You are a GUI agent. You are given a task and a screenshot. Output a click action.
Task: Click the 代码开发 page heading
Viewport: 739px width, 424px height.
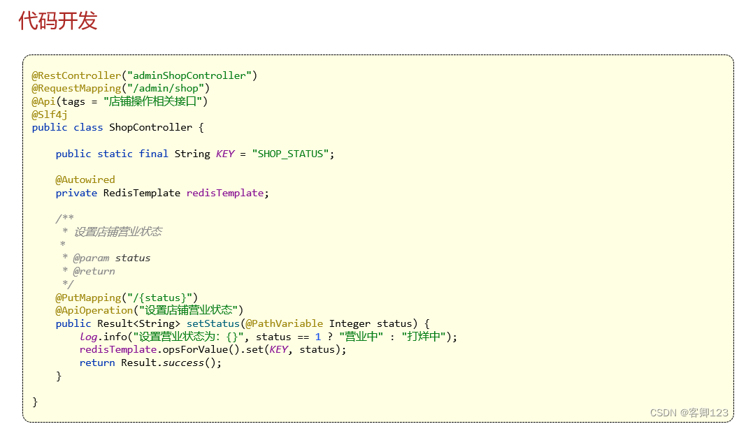(48, 22)
